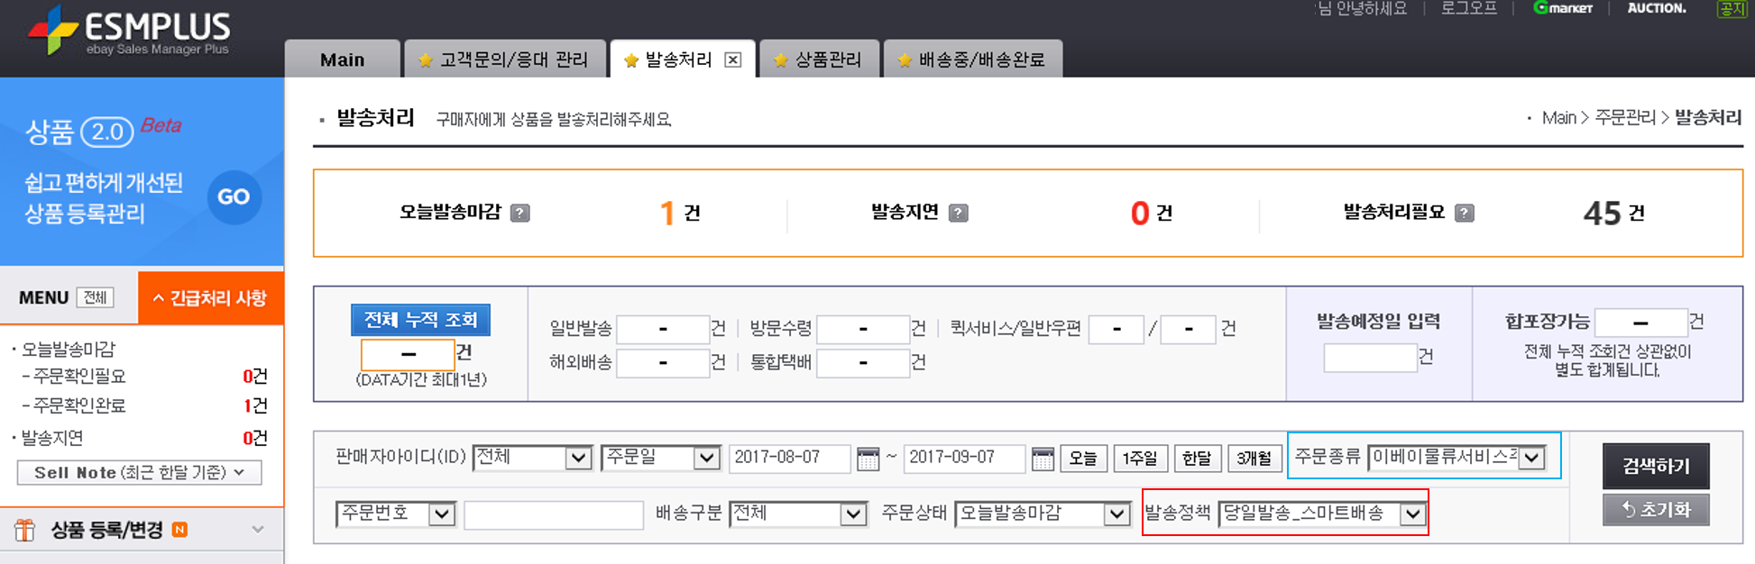Switch to the 상품관리 tab

819,60
